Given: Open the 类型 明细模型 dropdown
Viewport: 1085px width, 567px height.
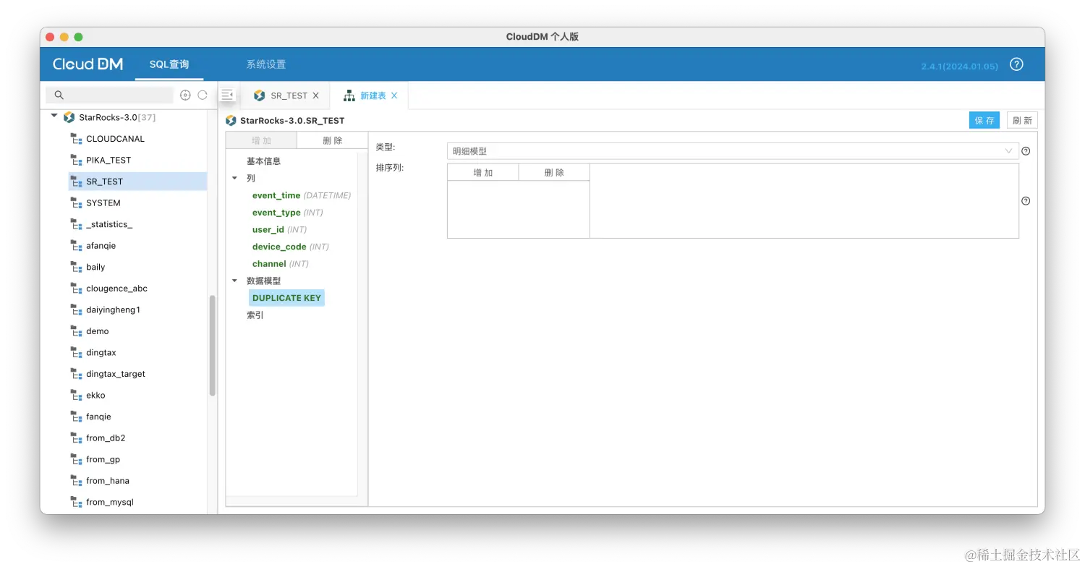Looking at the screenshot, I should [x=733, y=151].
